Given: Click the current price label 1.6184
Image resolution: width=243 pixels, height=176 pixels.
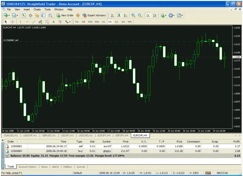Looking at the screenshot, I should 237,57.
